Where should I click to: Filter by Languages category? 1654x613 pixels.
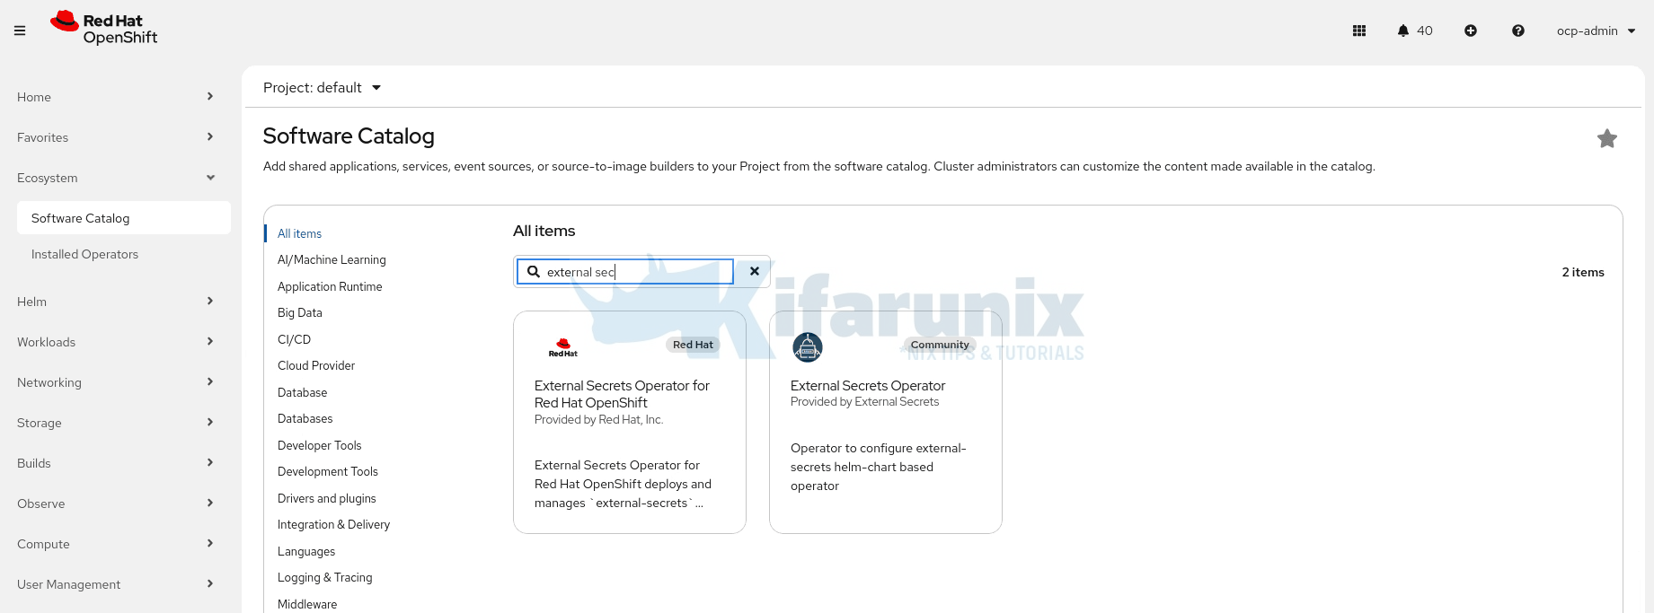[306, 551]
